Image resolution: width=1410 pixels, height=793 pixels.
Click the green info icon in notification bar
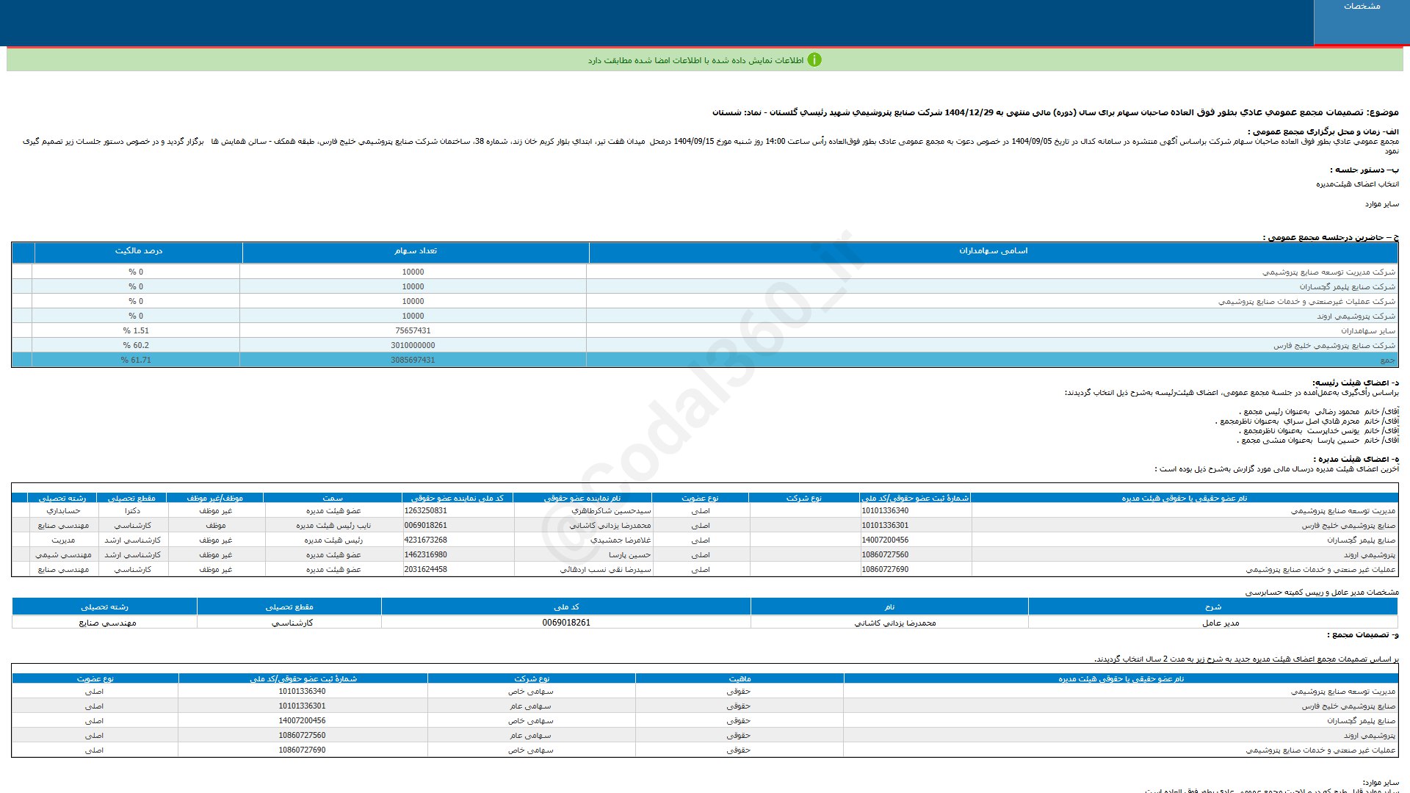click(x=814, y=60)
